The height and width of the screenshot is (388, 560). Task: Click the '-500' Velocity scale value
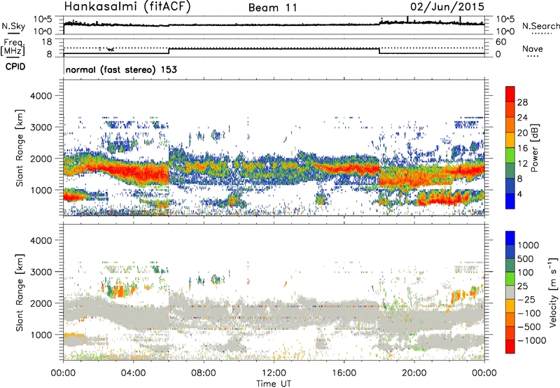tap(529, 326)
